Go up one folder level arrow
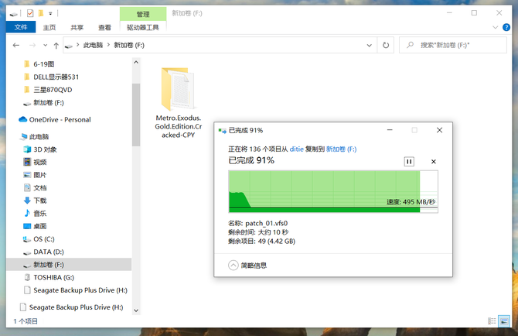The image size is (518, 336). pyautogui.click(x=56, y=46)
